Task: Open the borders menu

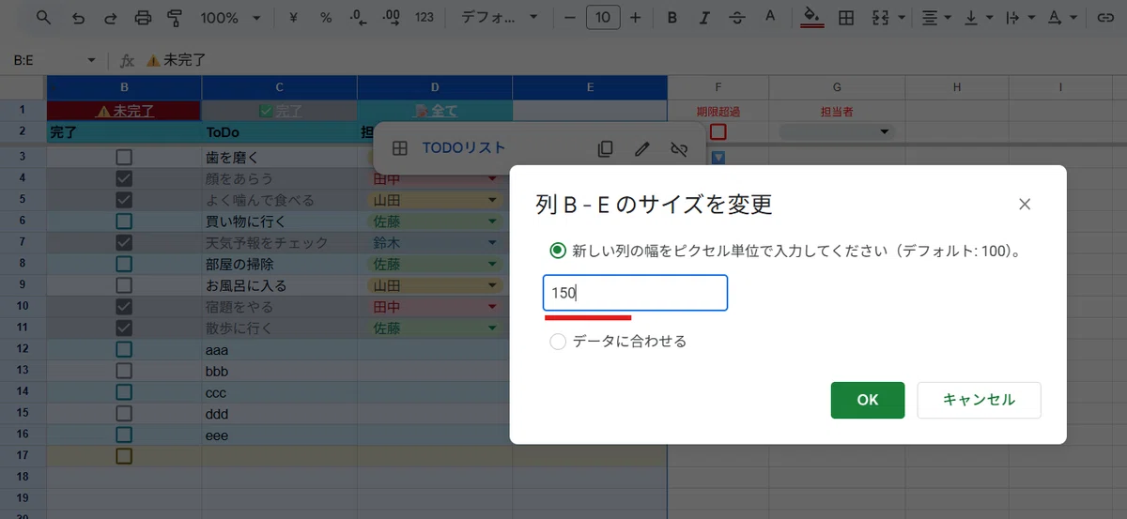Action: click(846, 17)
